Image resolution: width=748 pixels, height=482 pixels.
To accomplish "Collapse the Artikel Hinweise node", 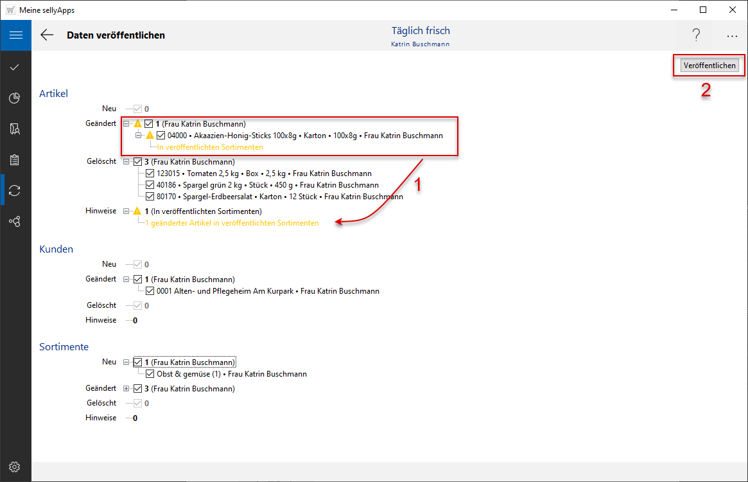I will (x=126, y=211).
